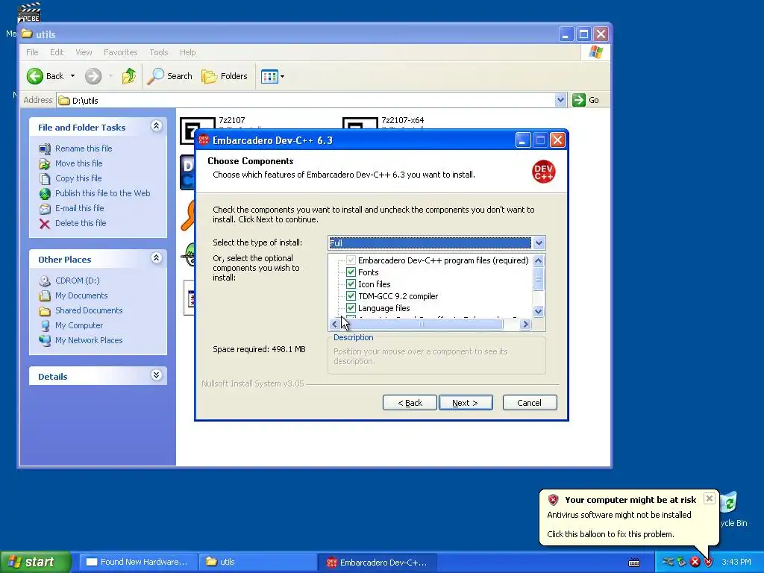This screenshot has width=764, height=573.
Task: Expand the Details panel
Action: click(x=156, y=375)
